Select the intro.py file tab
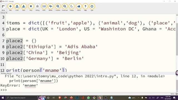Viewport: 178px width, 100px height. [x=3, y=13]
